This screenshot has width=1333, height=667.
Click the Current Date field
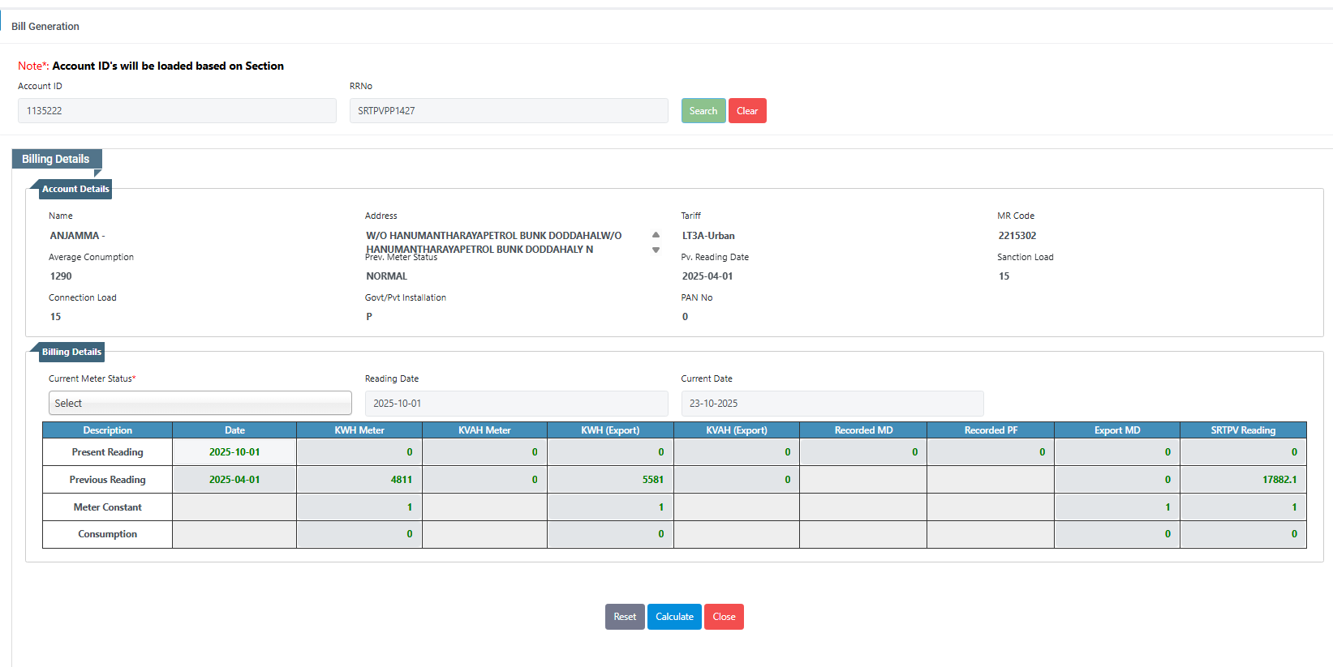coord(832,403)
